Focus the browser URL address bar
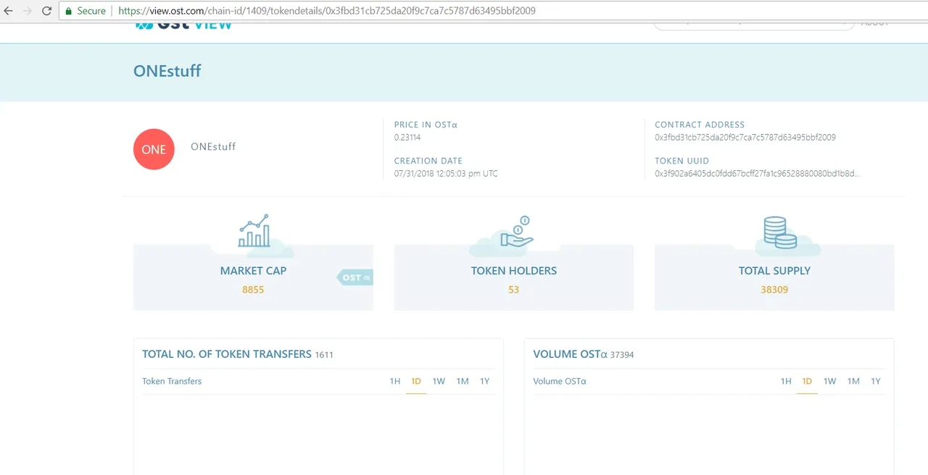This screenshot has height=475, width=928. point(493,11)
